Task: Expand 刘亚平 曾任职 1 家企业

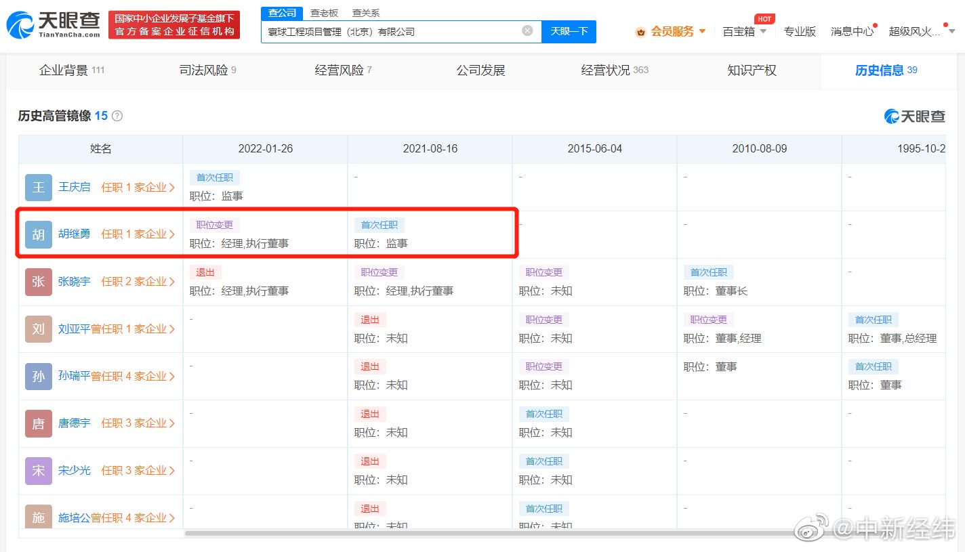Action: coord(133,329)
